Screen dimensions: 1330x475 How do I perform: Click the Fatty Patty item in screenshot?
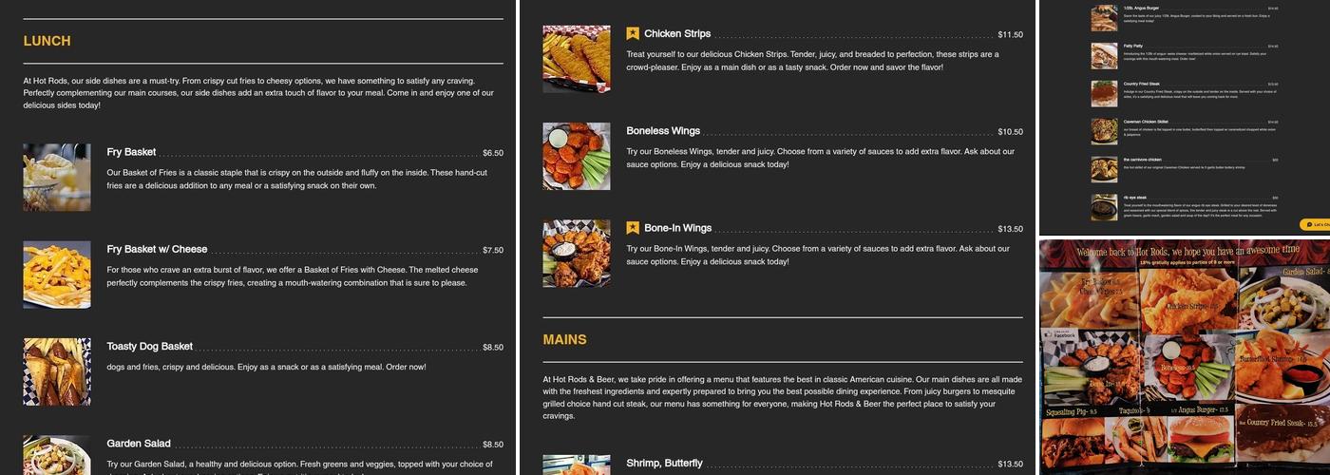click(x=1133, y=45)
